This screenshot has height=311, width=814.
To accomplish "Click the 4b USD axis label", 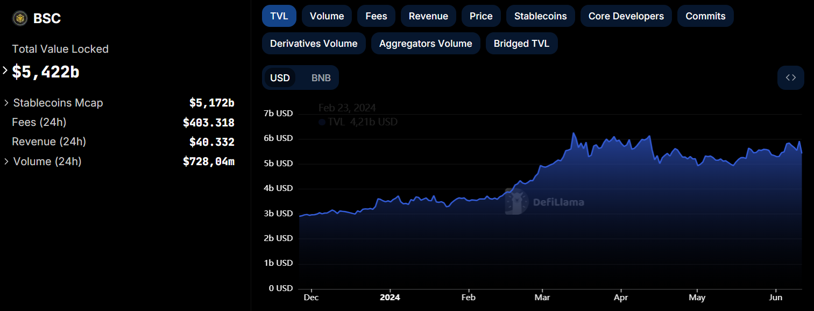I will [278, 188].
